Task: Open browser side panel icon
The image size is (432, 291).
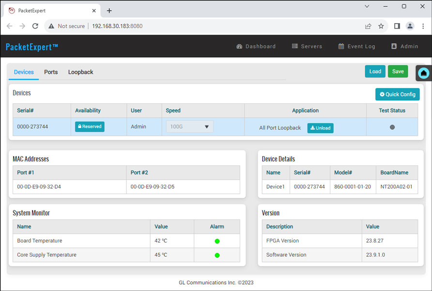Action: (397, 26)
